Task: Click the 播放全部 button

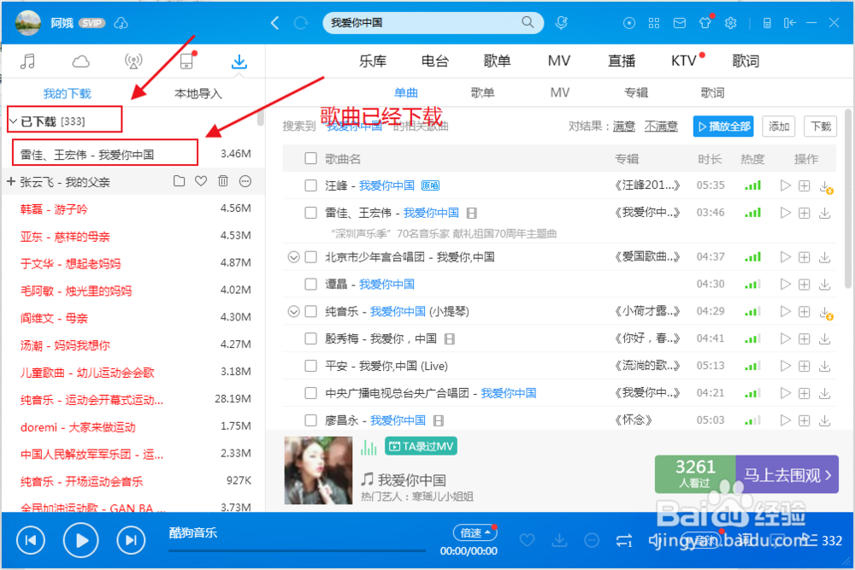Action: pos(723,126)
